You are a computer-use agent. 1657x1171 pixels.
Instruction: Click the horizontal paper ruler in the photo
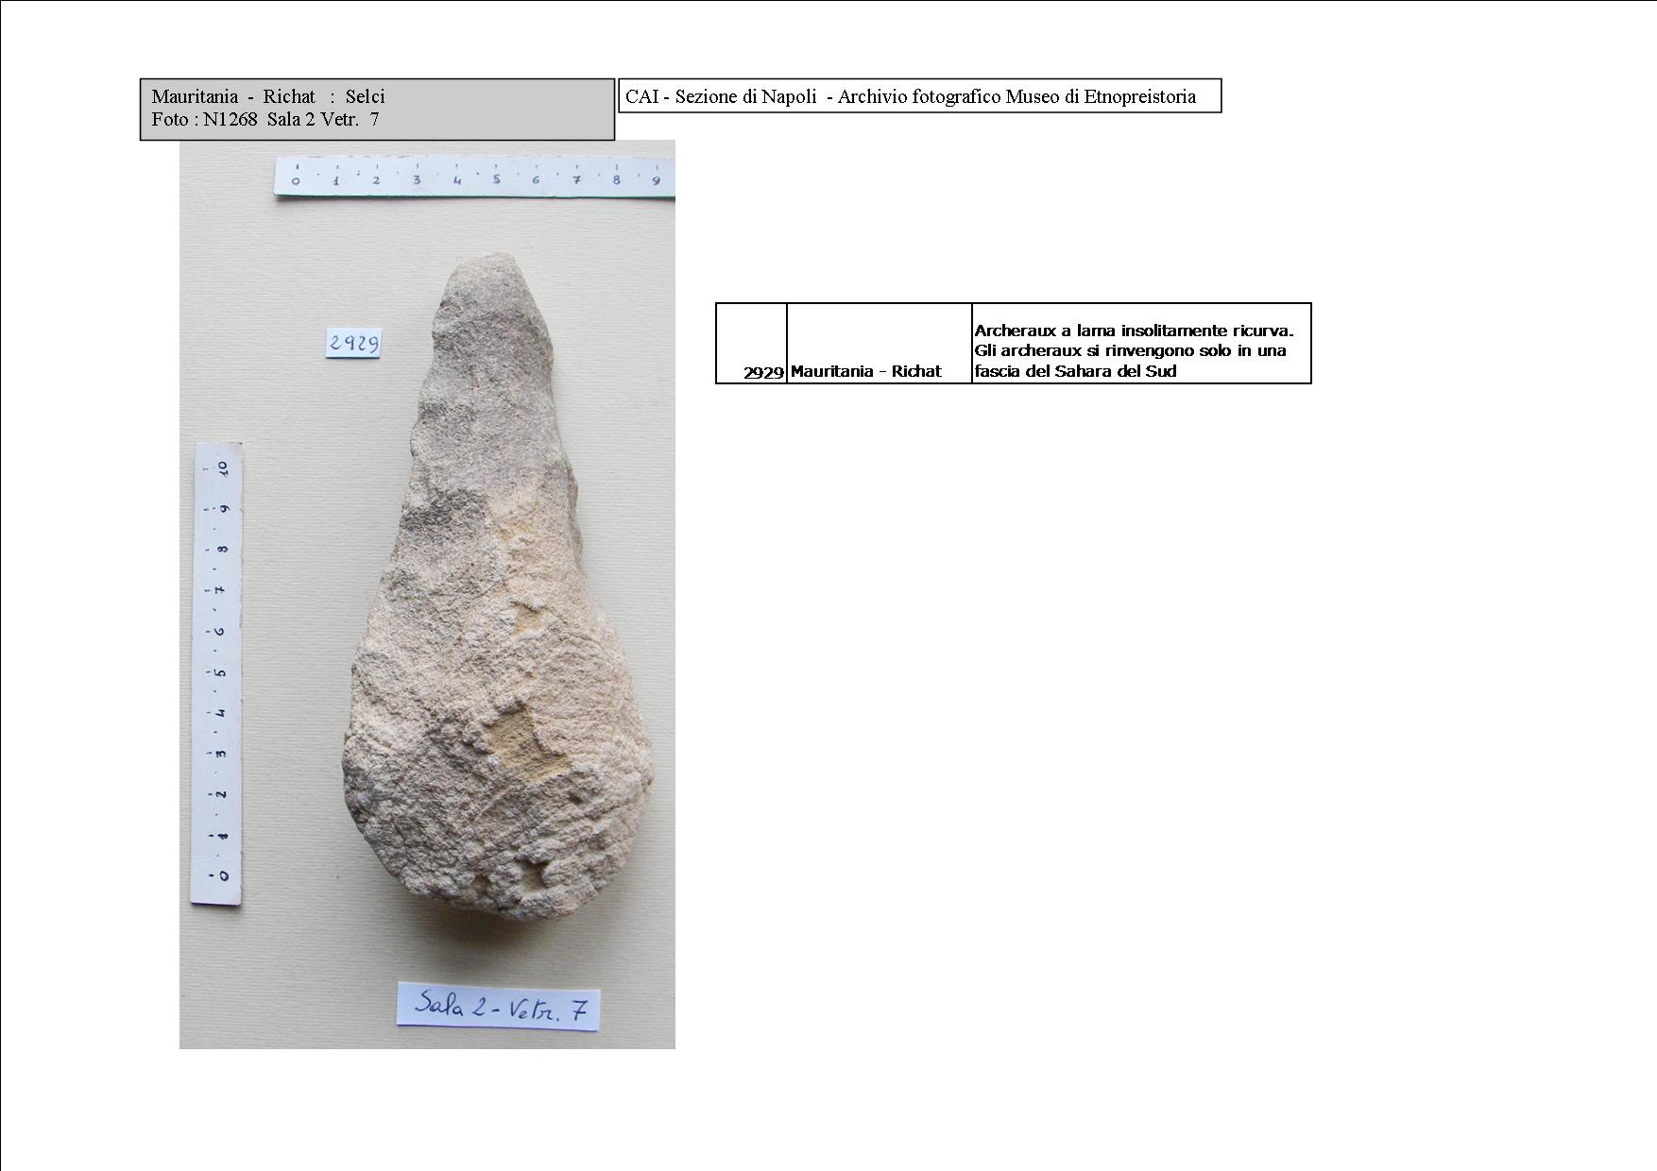[x=474, y=177]
